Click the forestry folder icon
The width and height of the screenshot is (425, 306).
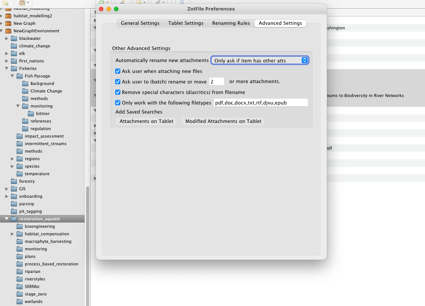(14, 182)
